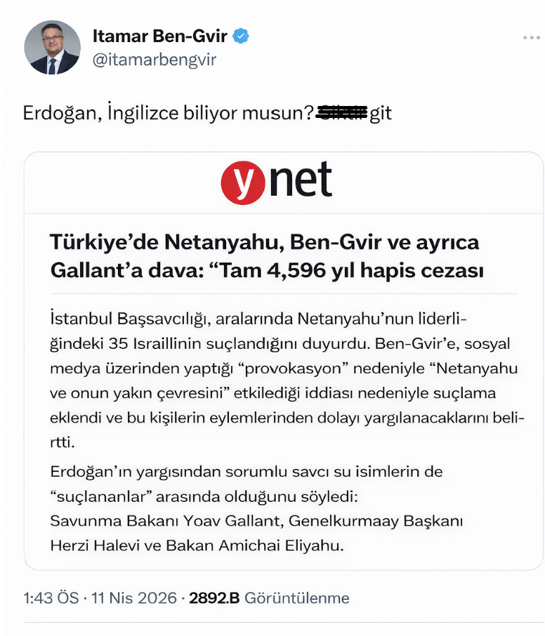This screenshot has height=636, width=545.
Task: Click the red circular ynet 'y' logo
Action: click(x=243, y=183)
